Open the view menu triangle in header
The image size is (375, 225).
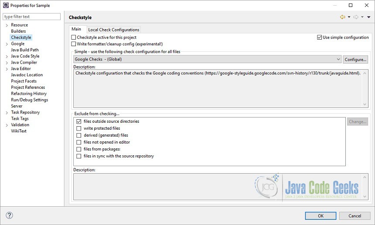point(369,17)
